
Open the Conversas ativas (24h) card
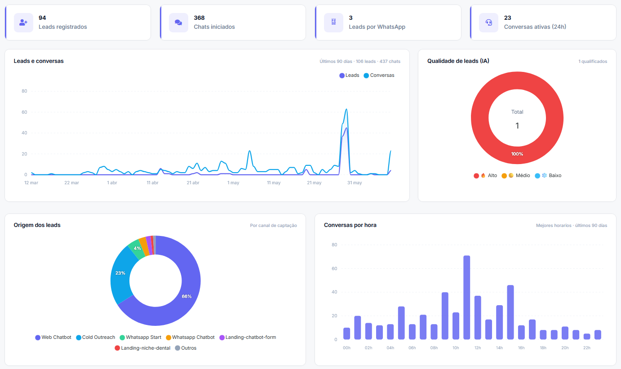(x=543, y=22)
